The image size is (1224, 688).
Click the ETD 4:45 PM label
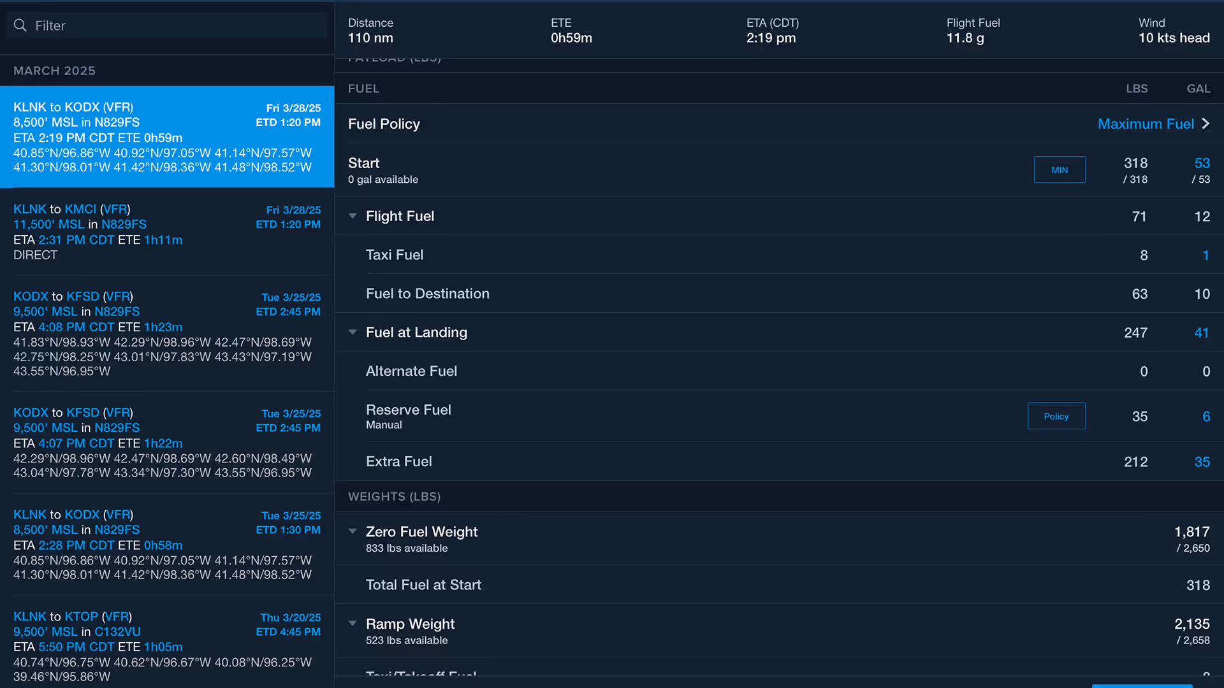click(288, 632)
